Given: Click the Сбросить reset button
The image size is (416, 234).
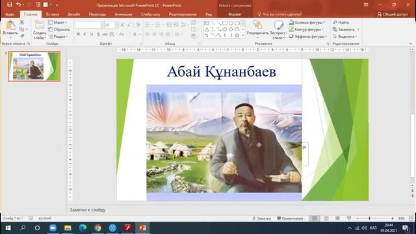Looking at the screenshot, I should pos(59,29).
